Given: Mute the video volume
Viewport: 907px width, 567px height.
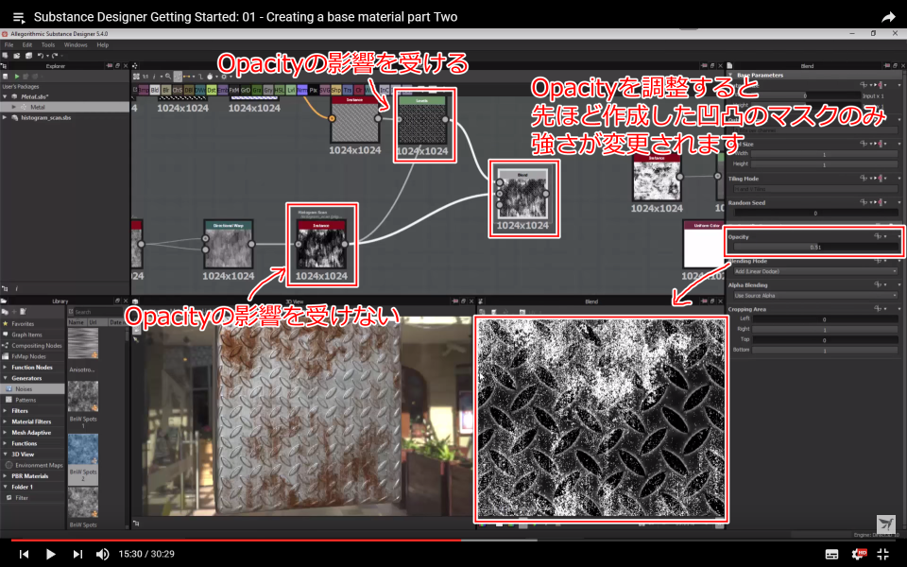Looking at the screenshot, I should coord(102,555).
